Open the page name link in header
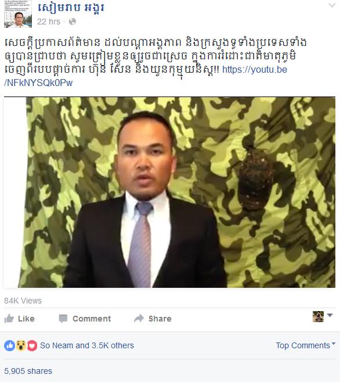Viewport: 340px width, 382px height. coord(71,8)
